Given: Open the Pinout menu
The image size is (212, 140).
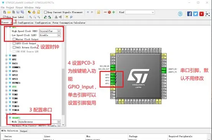Looking at the screenshot, I should [19, 8].
